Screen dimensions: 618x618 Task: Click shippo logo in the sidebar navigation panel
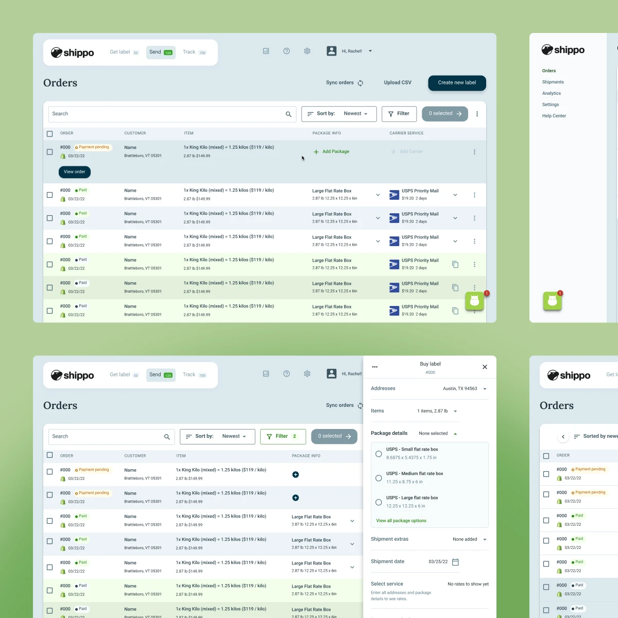click(x=563, y=50)
